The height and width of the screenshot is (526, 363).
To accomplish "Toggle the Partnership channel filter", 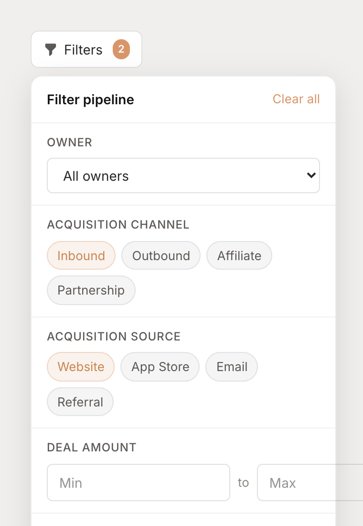I will (91, 290).
